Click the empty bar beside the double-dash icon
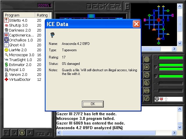This screenshot has height=139, width=186. click(171, 91)
